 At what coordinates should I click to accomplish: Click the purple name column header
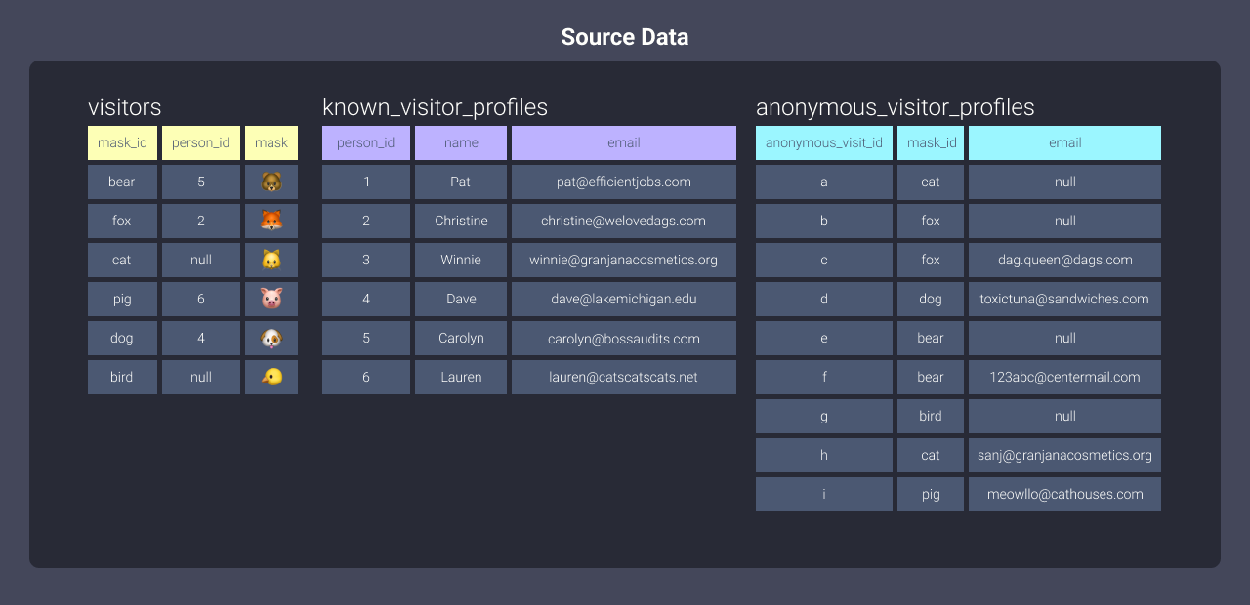pos(460,142)
